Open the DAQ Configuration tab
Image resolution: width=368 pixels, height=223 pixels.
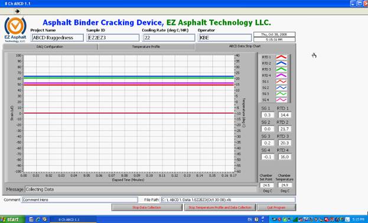click(x=50, y=47)
